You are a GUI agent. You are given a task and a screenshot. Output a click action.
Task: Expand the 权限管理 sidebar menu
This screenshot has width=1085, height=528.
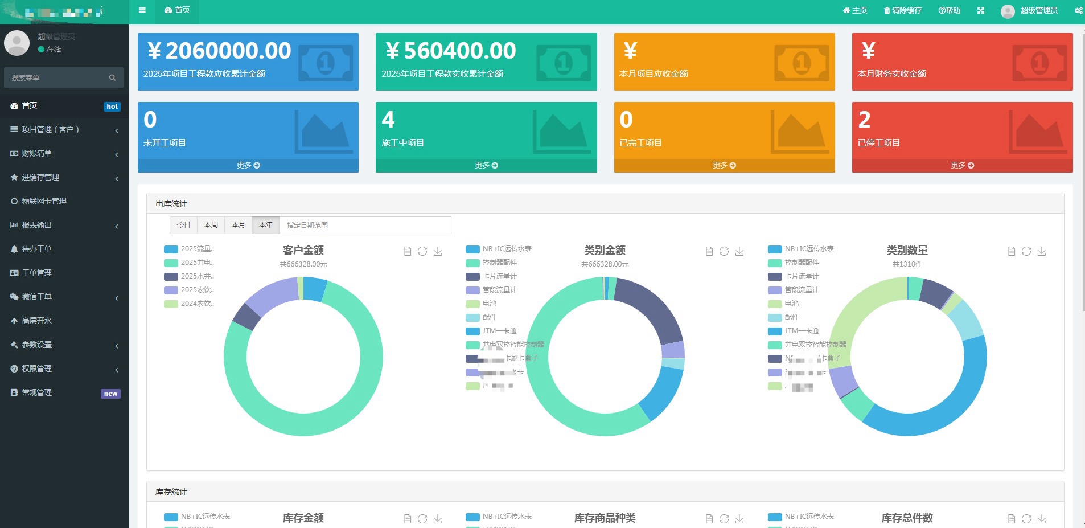pos(64,369)
